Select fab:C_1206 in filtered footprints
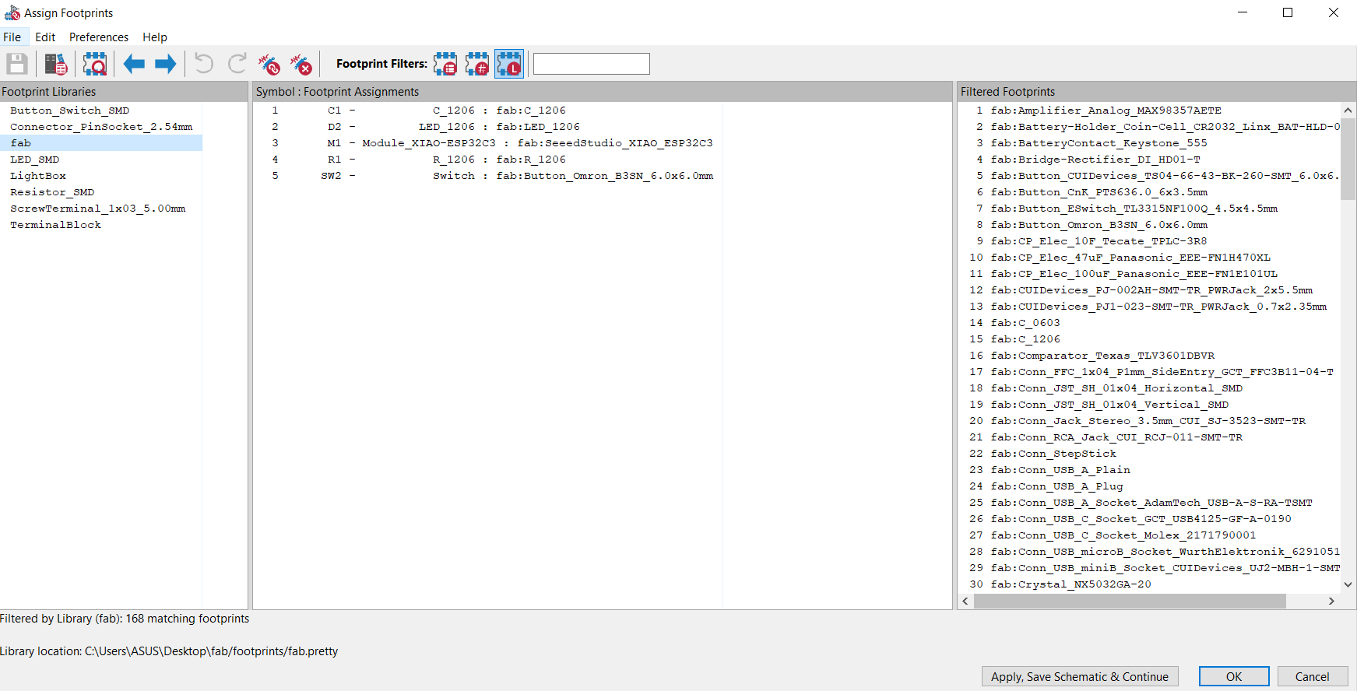Viewport: 1357px width, 691px height. point(1025,339)
